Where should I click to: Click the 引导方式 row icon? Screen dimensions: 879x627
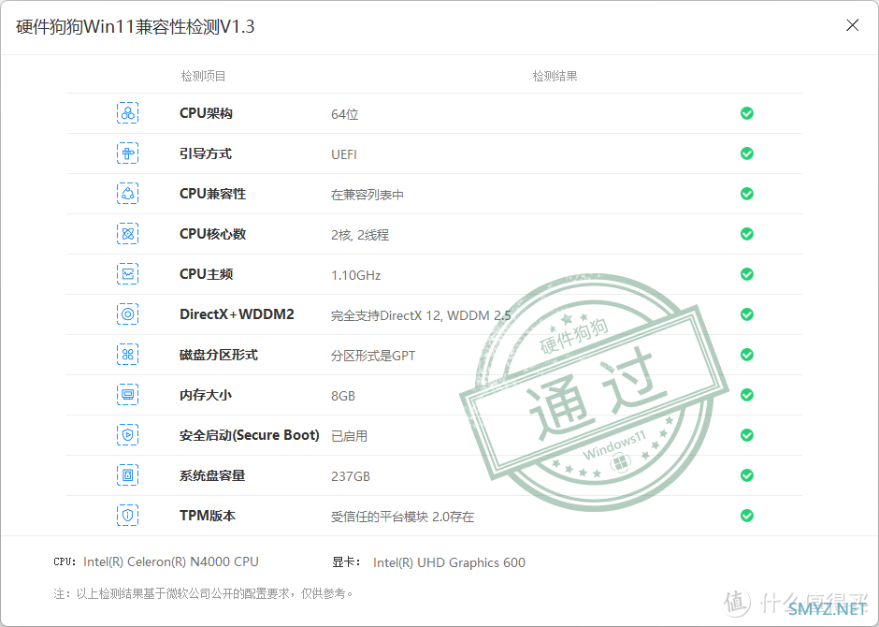pyautogui.click(x=128, y=153)
